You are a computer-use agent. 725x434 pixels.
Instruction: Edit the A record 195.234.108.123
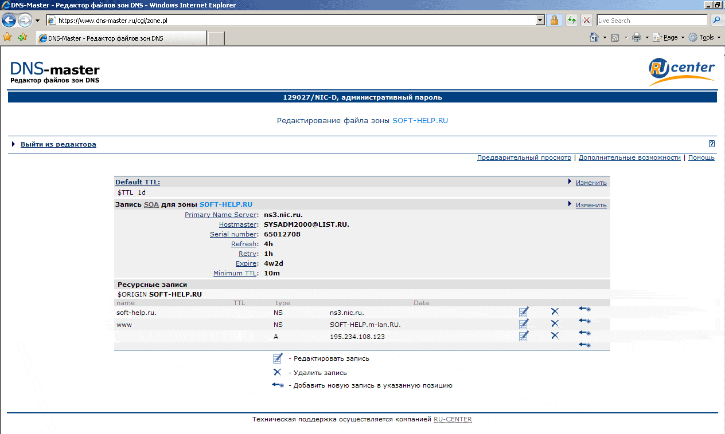coord(524,336)
